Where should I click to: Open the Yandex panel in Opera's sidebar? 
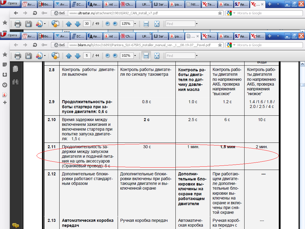[x=5, y=95]
